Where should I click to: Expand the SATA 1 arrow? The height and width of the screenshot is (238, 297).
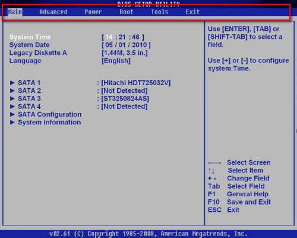[x=12, y=83]
